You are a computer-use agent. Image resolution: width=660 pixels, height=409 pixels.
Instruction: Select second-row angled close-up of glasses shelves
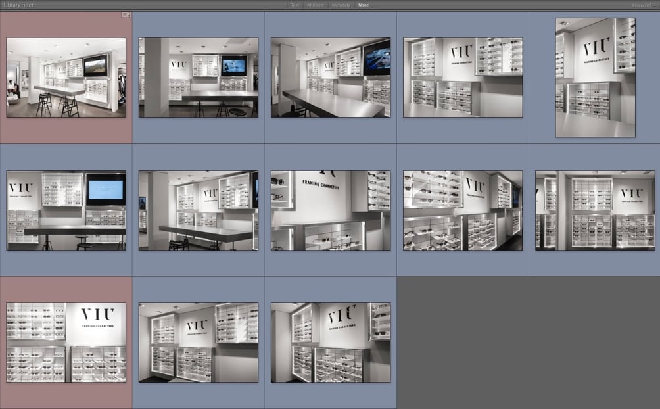pos(463,210)
